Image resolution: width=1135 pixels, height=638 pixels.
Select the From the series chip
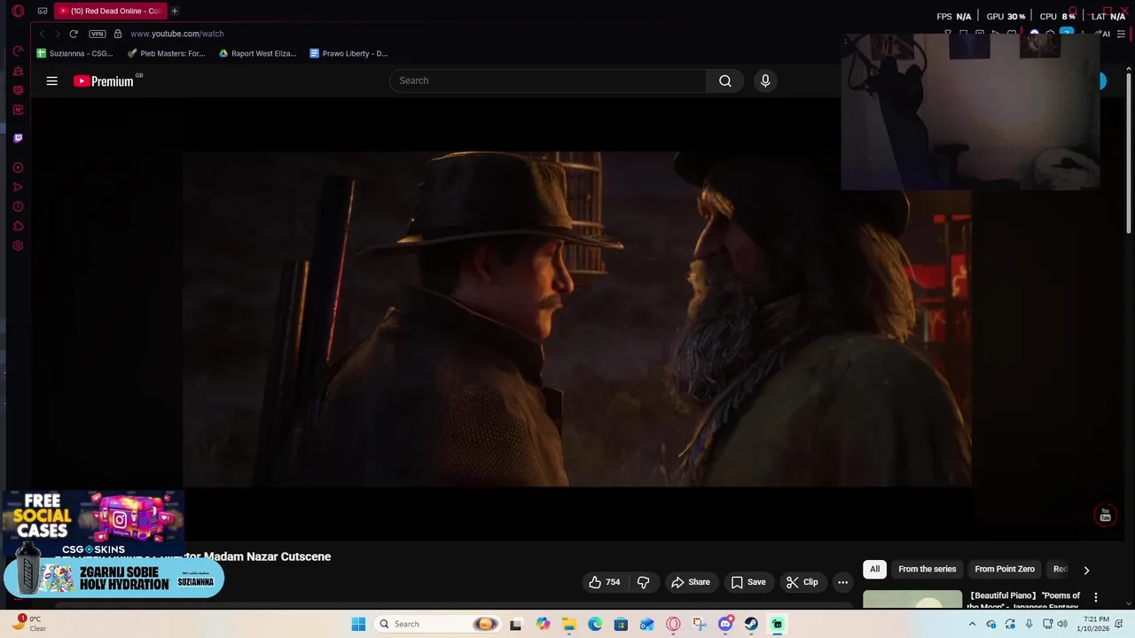pyautogui.click(x=928, y=569)
